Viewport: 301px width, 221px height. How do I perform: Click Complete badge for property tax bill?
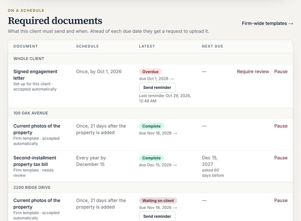[x=151, y=158]
